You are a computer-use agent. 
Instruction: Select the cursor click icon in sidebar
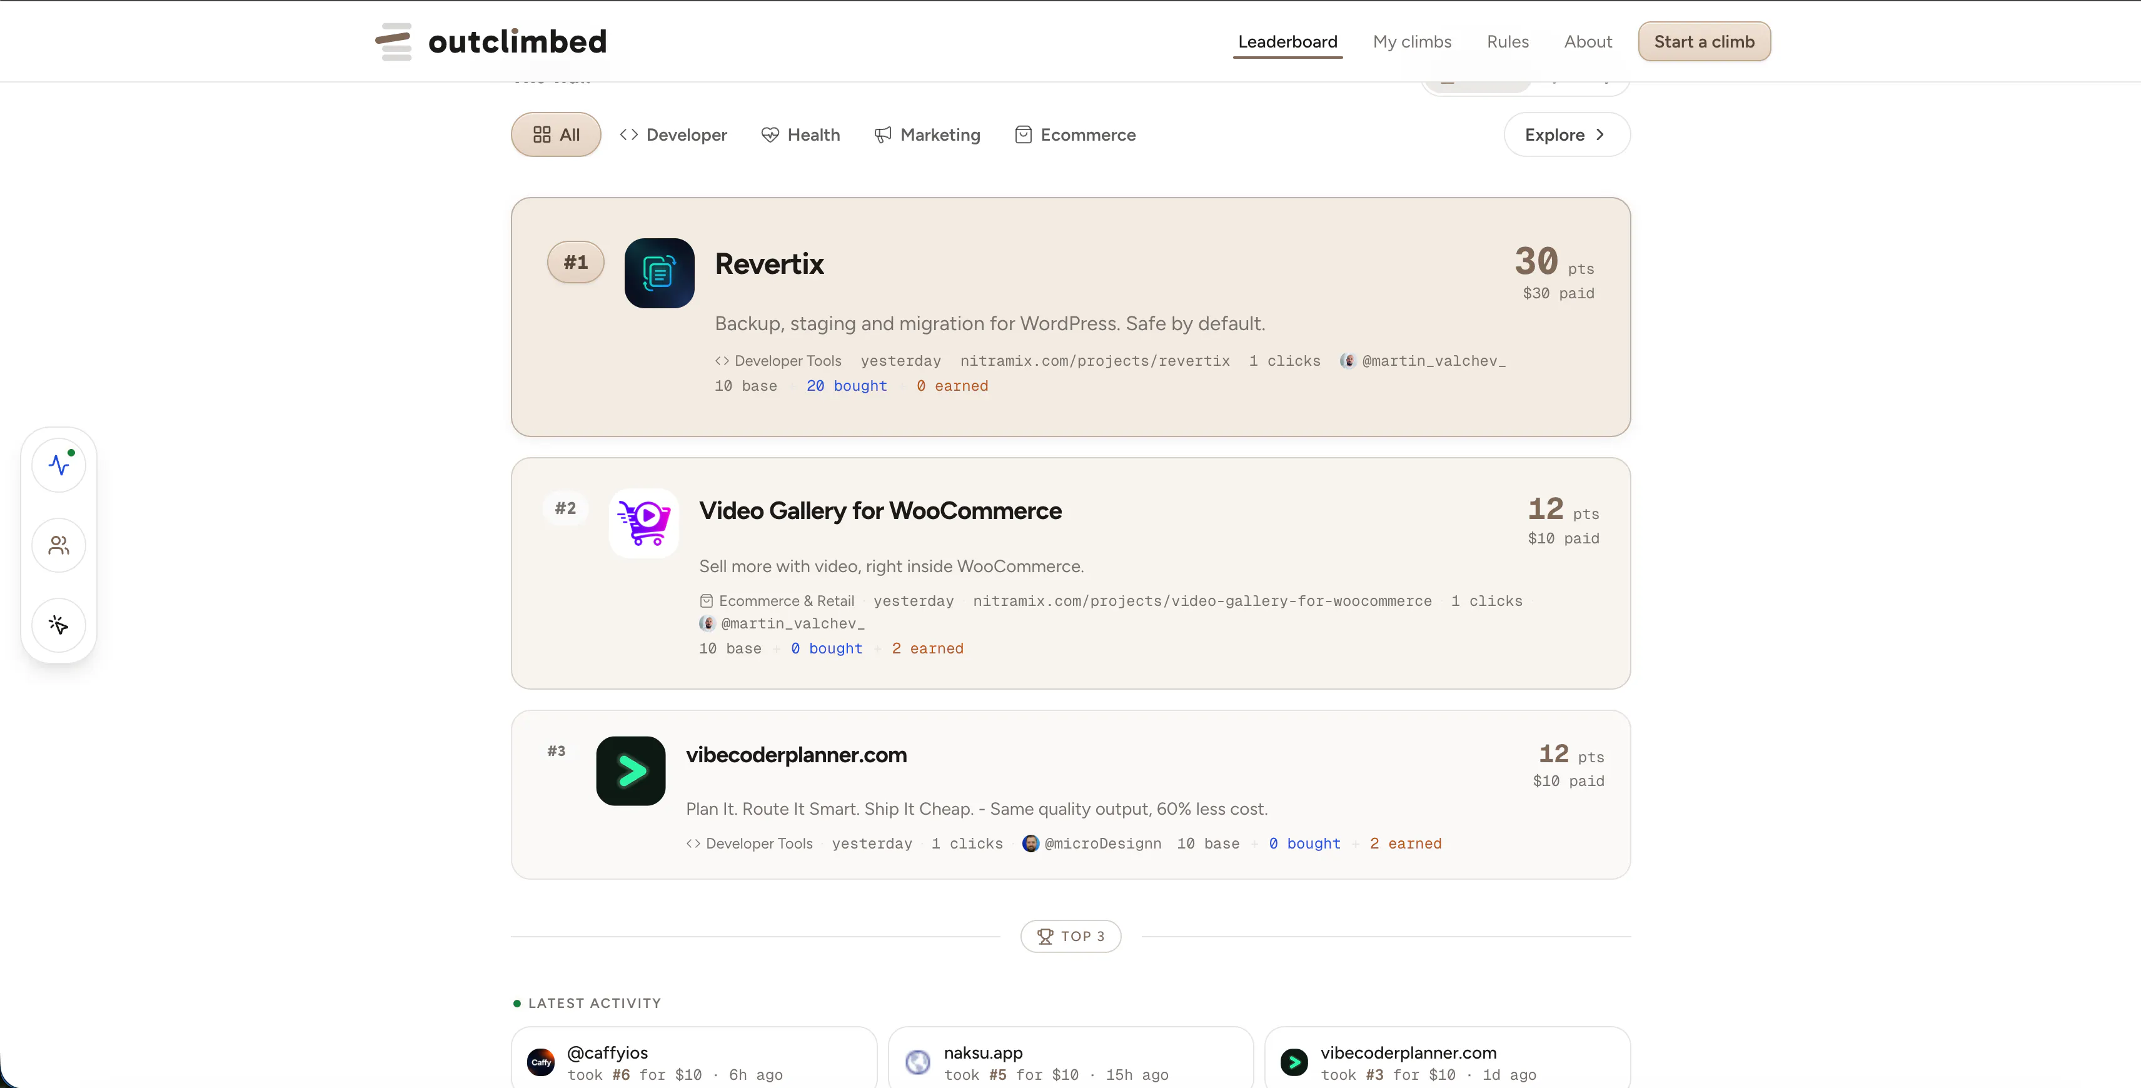59,625
